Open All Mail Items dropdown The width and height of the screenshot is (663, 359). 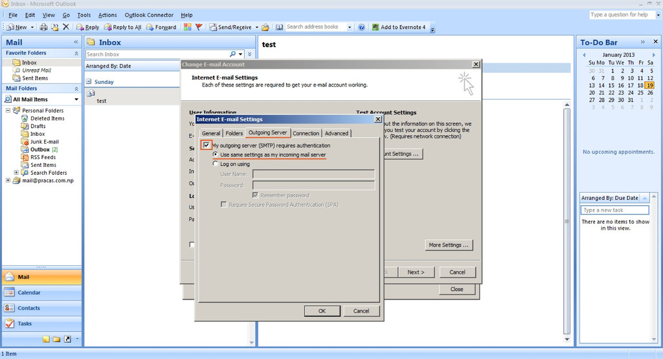pyautogui.click(x=76, y=99)
